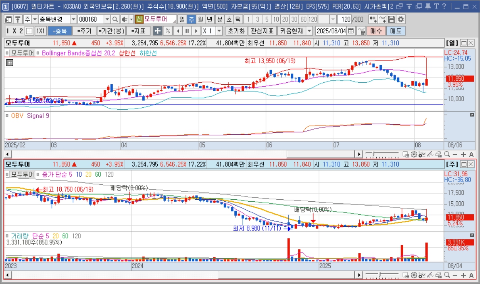Image resolution: width=480 pixels, height=284 pixels.
Task: Open the X 1 playback speed dropdown
Action: (x=219, y=31)
